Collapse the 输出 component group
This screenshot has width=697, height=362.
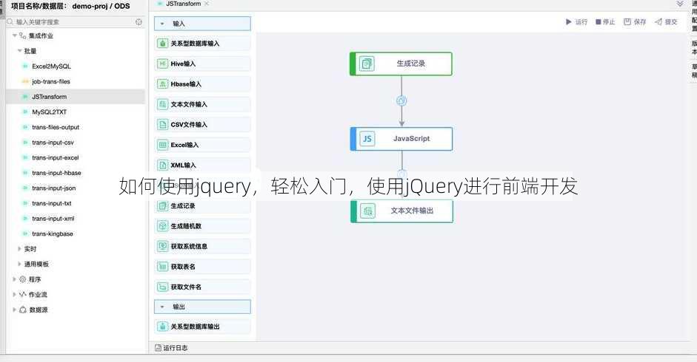pyautogui.click(x=162, y=307)
